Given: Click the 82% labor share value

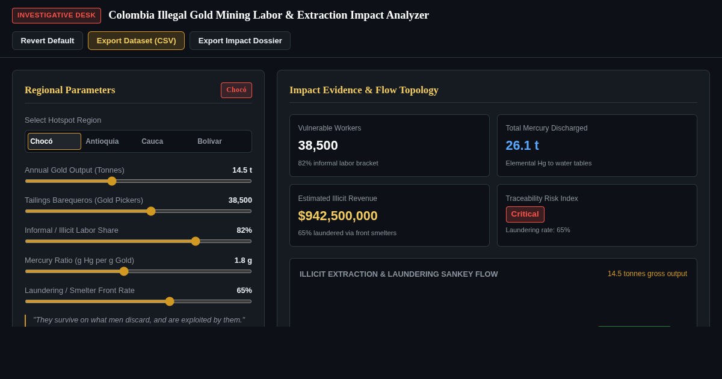Looking at the screenshot, I should pyautogui.click(x=244, y=230).
